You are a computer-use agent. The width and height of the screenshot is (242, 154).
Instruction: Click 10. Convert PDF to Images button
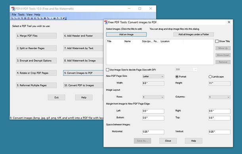(x=83, y=86)
